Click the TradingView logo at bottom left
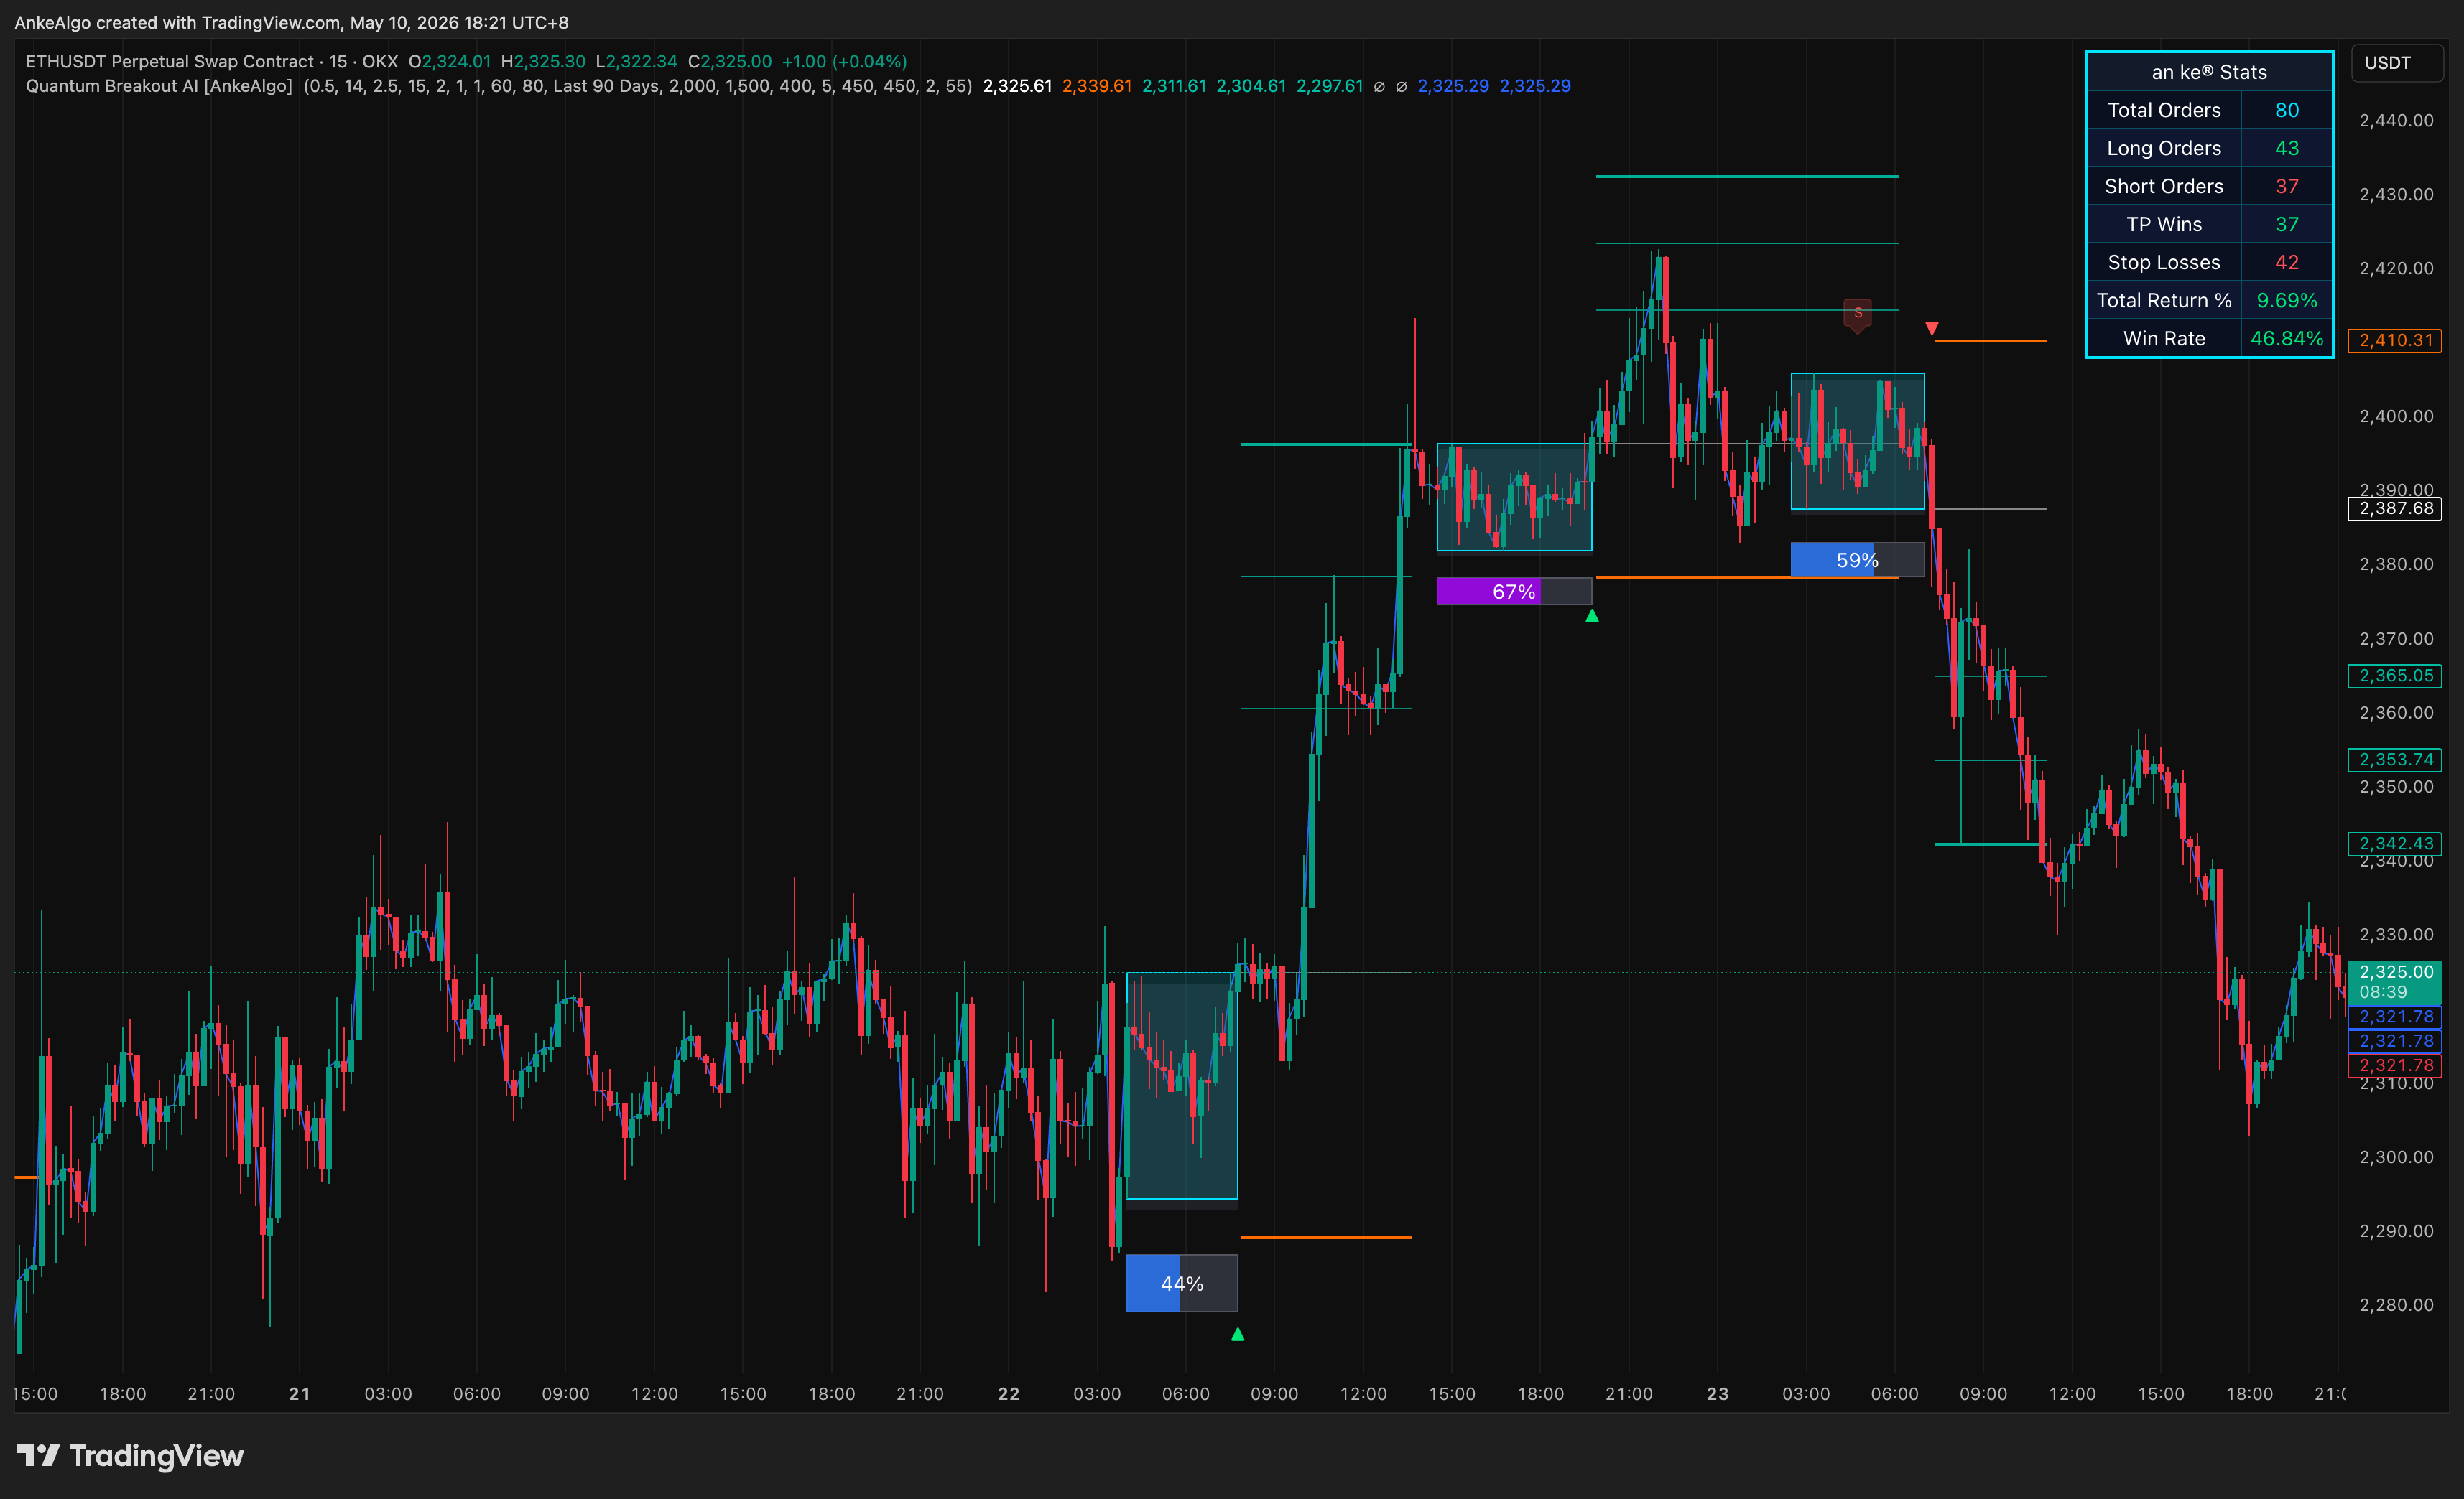 pos(130,1455)
